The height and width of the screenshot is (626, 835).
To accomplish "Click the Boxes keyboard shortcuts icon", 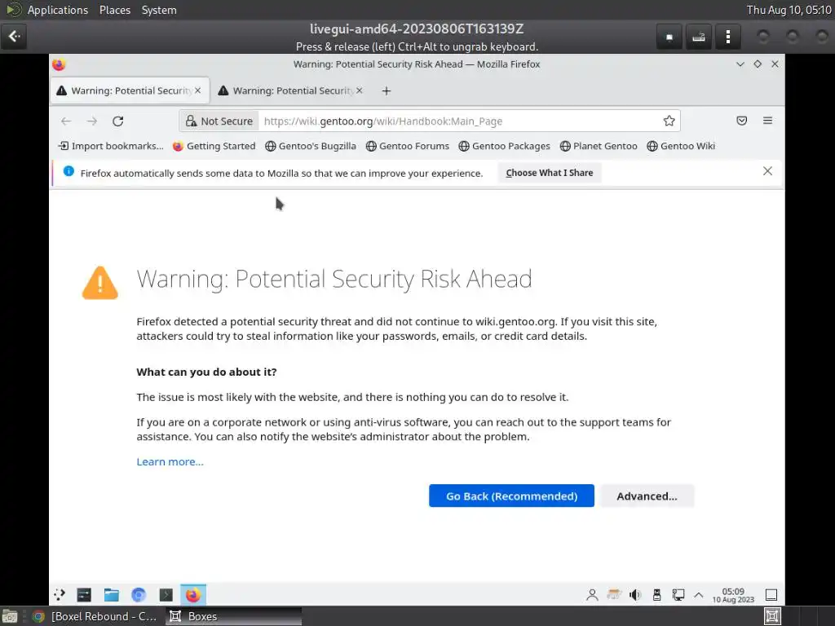I will (698, 37).
